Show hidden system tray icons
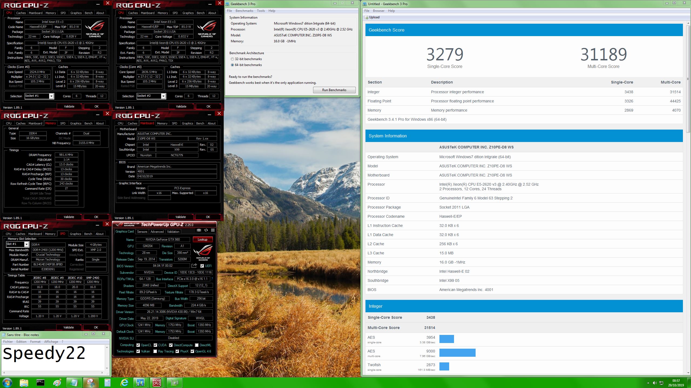Screen dimensions: 691x388 pyautogui.click(x=648, y=383)
